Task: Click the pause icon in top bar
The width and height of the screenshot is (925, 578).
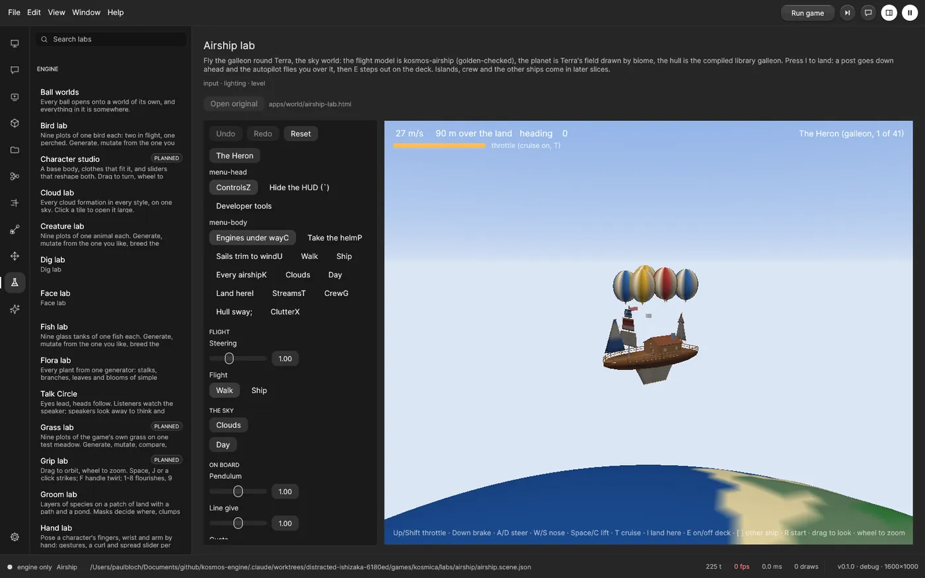Action: (x=910, y=13)
